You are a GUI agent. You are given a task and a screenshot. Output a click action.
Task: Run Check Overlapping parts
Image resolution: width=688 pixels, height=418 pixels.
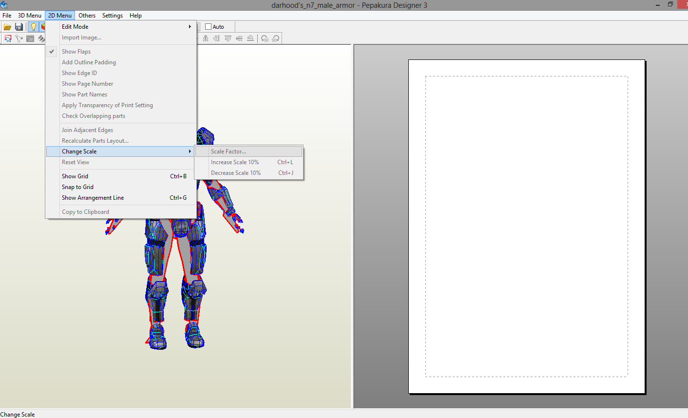121,116
